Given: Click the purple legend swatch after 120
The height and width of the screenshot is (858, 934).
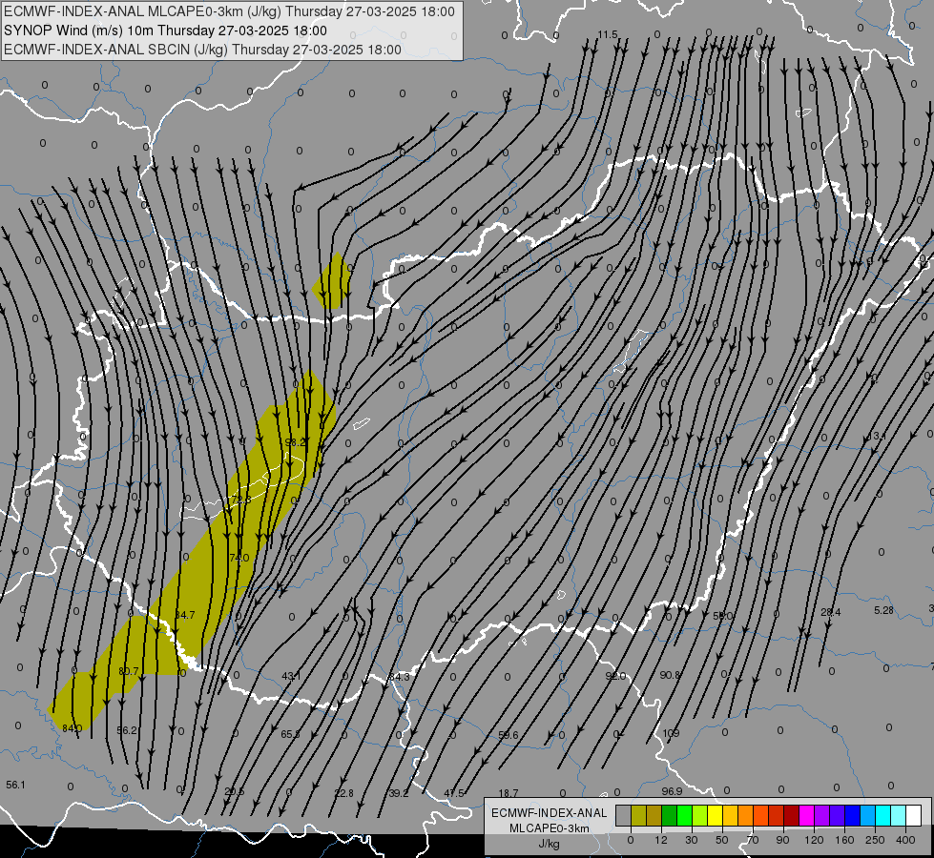Looking at the screenshot, I should point(822,815).
